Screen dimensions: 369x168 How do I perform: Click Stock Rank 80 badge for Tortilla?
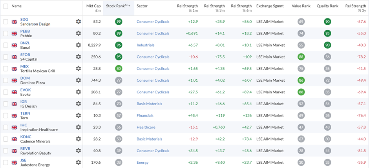[119, 68]
